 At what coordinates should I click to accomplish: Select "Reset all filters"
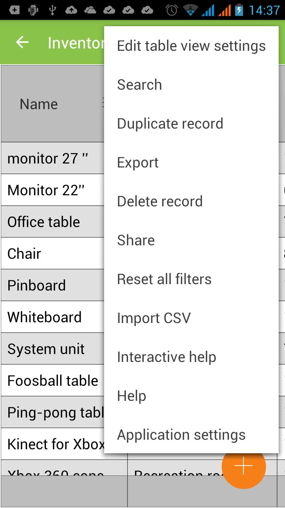tap(164, 279)
